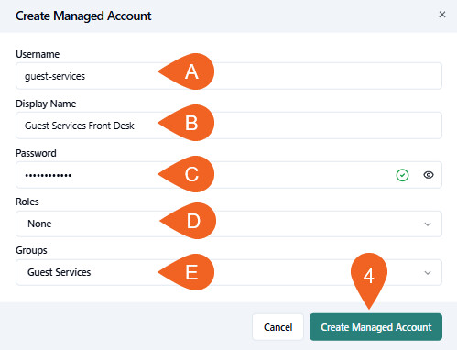This screenshot has width=457, height=350.
Task: Click the Cancel button
Action: [x=277, y=327]
